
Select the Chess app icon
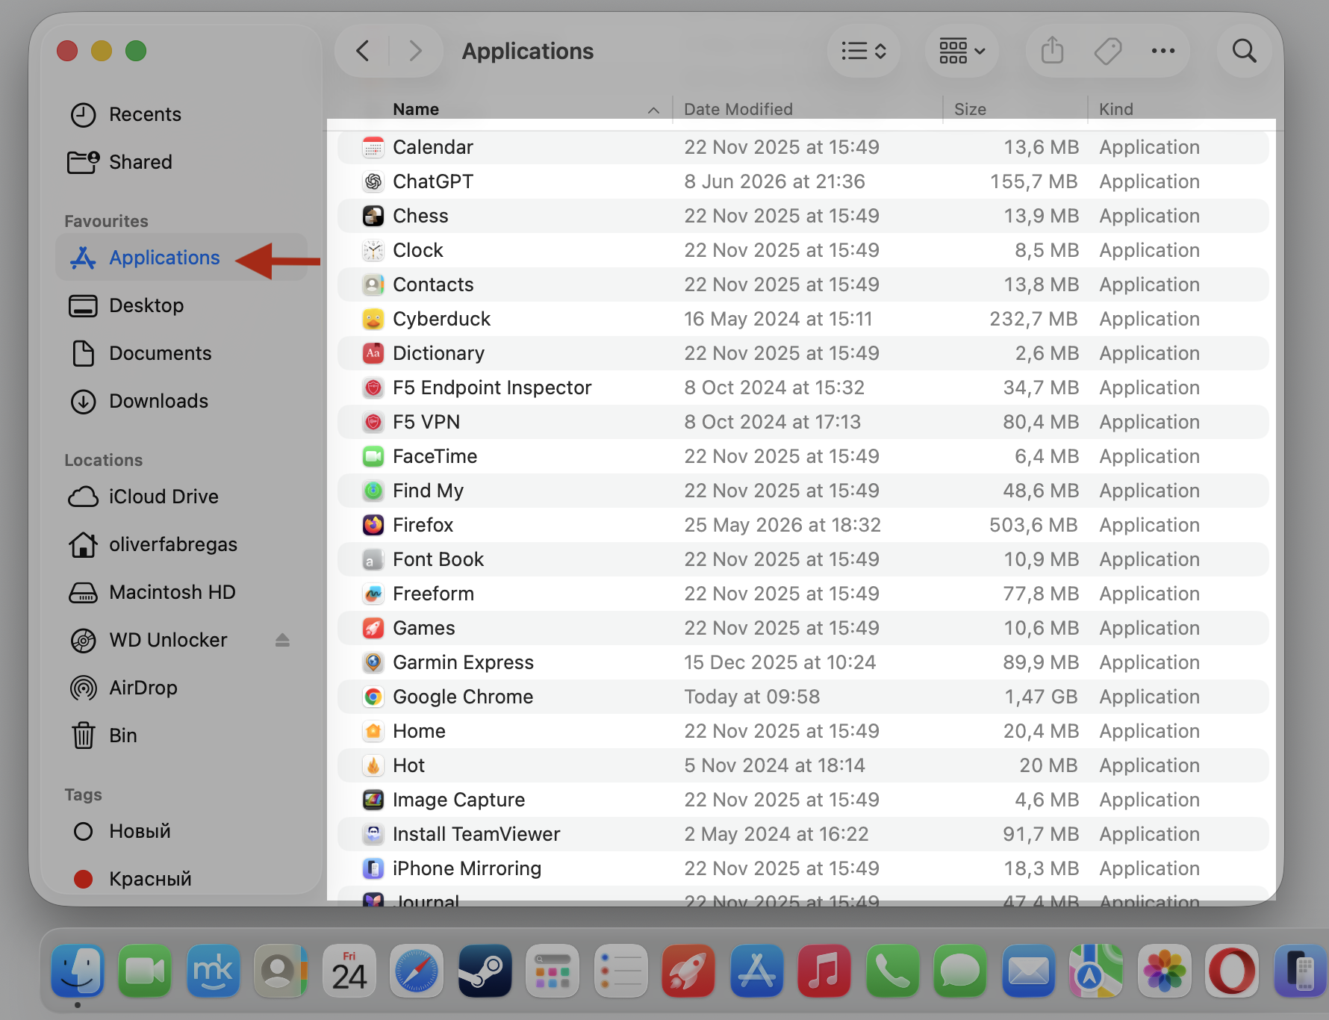coord(373,216)
